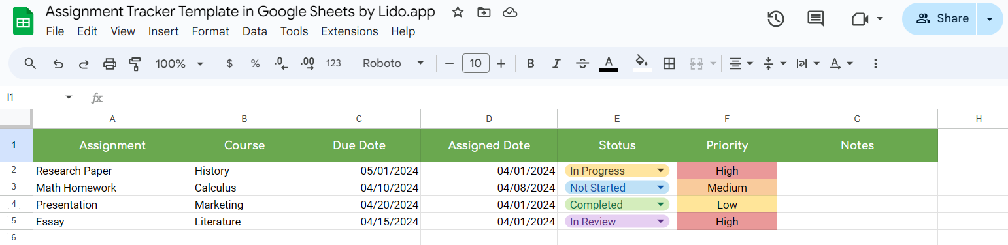The width and height of the screenshot is (1008, 245).
Task: Increase font size with plus
Action: click(x=501, y=63)
